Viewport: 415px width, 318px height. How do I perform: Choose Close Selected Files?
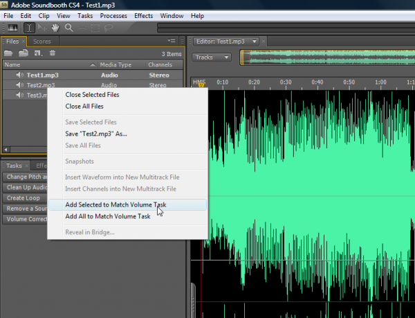click(127, 95)
